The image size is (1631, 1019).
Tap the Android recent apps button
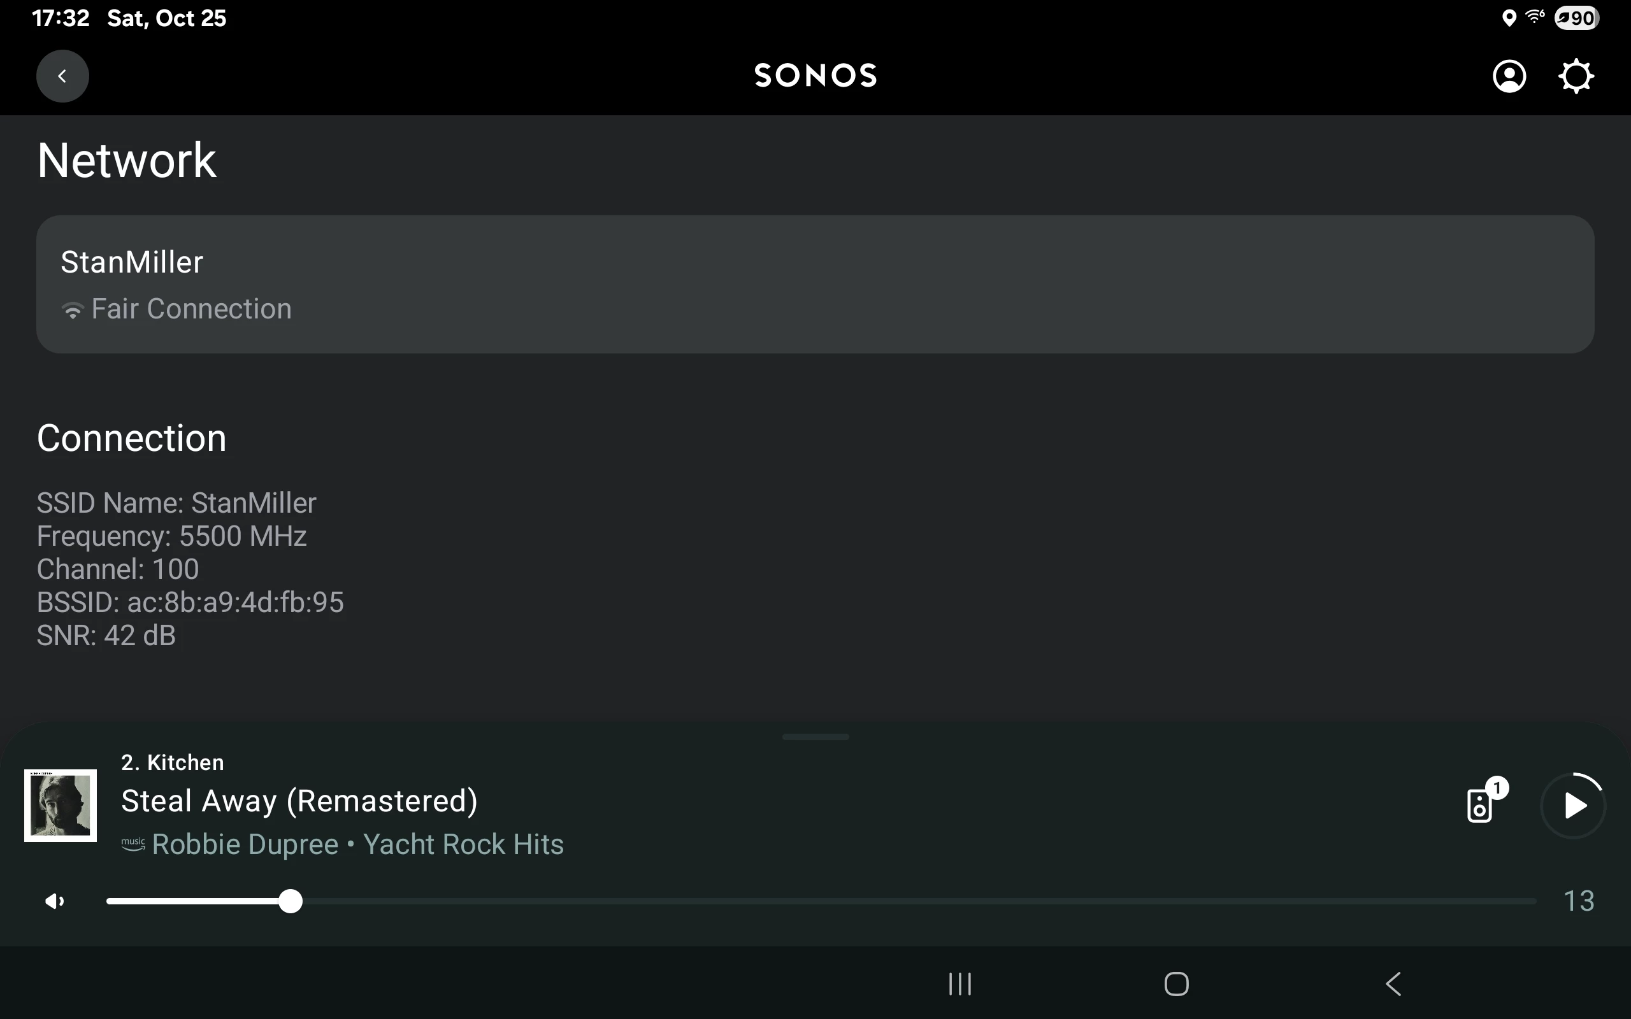959,984
